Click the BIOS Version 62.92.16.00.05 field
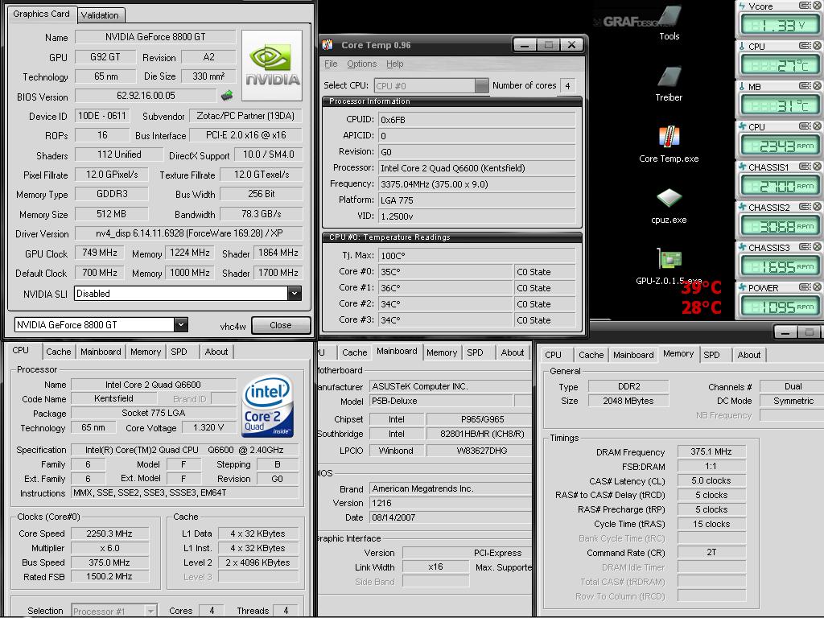This screenshot has height=618, width=824. (146, 96)
